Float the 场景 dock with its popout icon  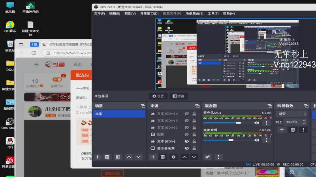[143, 106]
